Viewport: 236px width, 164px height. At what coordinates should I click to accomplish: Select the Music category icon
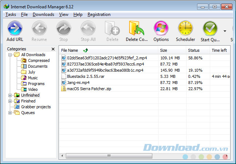[x=24, y=77]
